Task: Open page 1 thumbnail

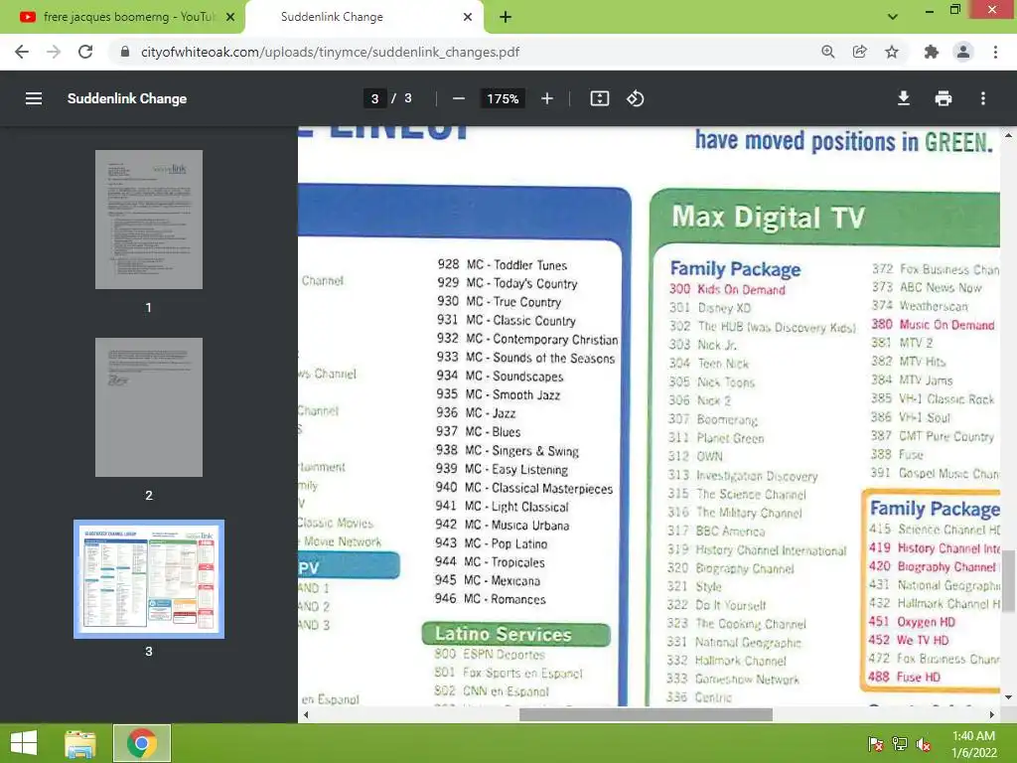Action: pyautogui.click(x=149, y=220)
